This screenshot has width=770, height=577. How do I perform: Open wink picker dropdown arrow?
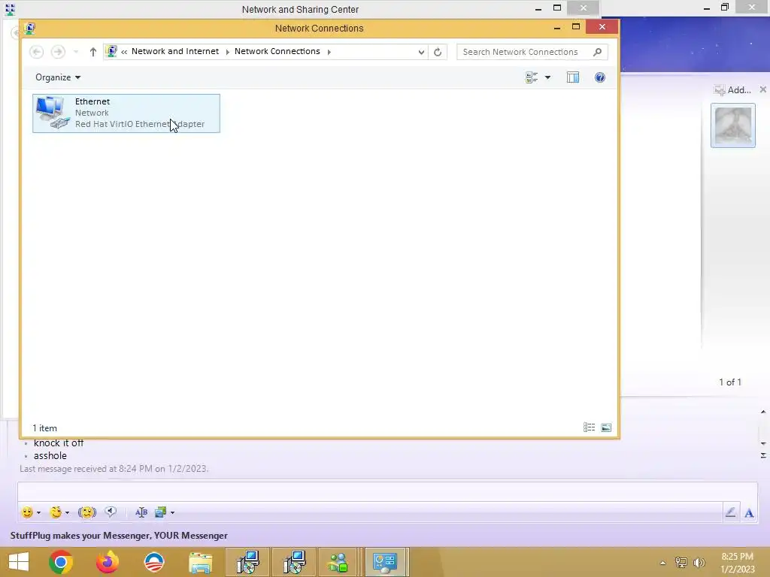coord(67,512)
